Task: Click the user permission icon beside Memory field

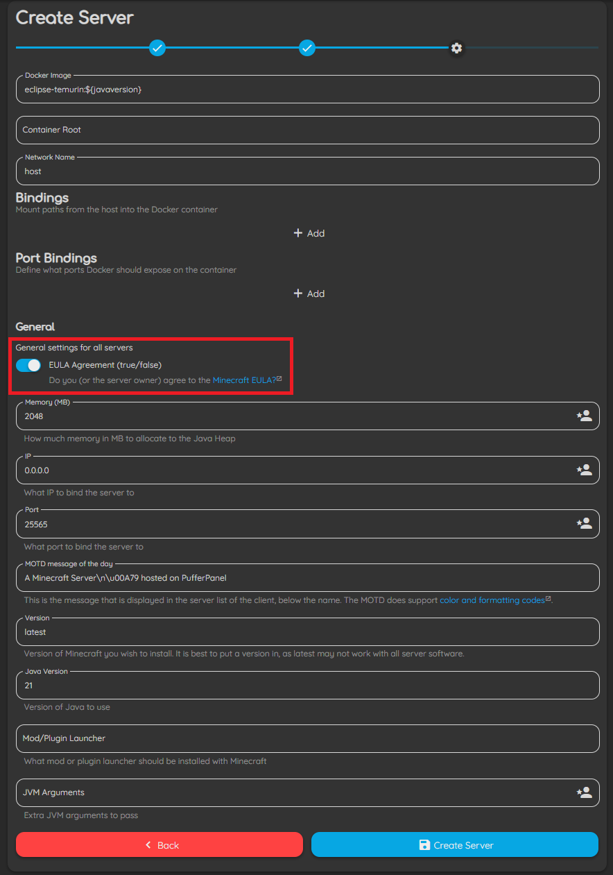Action: coord(583,416)
